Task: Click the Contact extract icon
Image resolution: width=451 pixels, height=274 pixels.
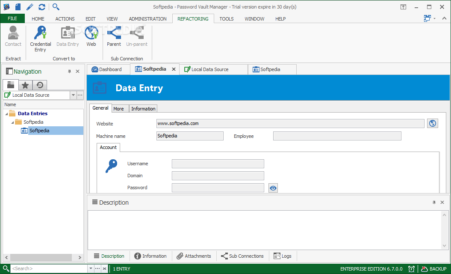Action: point(13,36)
